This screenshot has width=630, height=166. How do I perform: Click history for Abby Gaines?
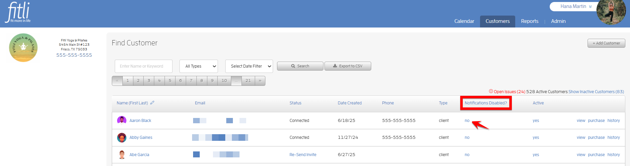click(614, 138)
